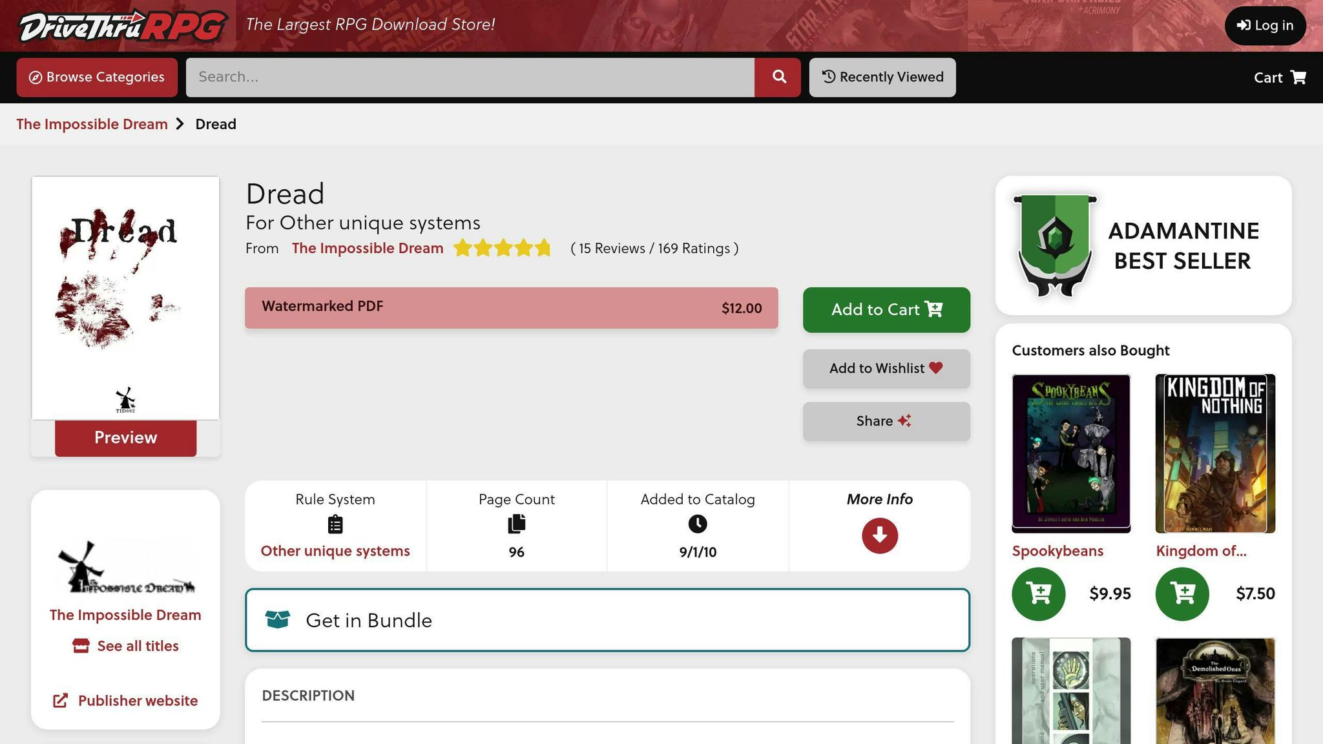The height and width of the screenshot is (744, 1323).
Task: Click Add to Wishlist button
Action: pos(886,369)
